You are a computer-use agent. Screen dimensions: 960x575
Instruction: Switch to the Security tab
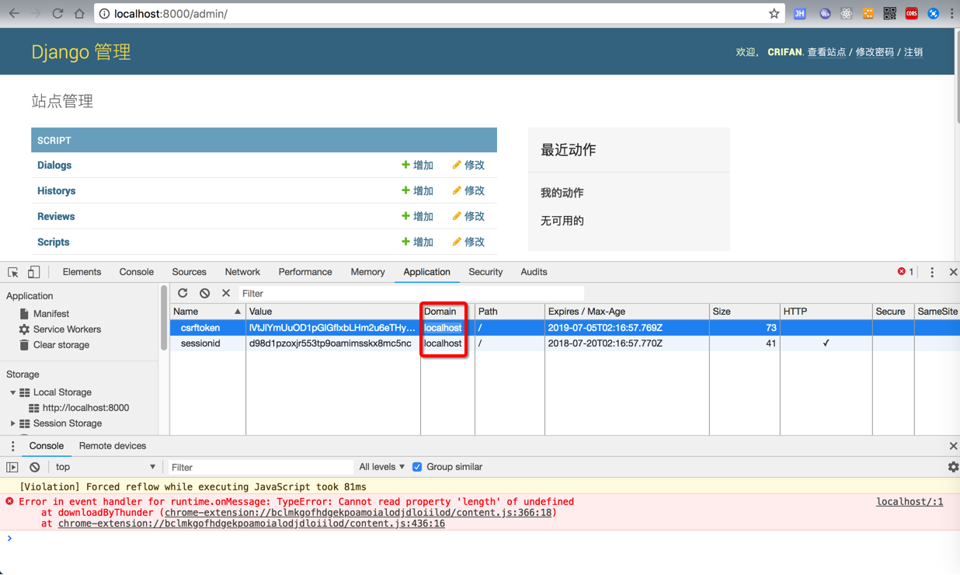pos(485,272)
